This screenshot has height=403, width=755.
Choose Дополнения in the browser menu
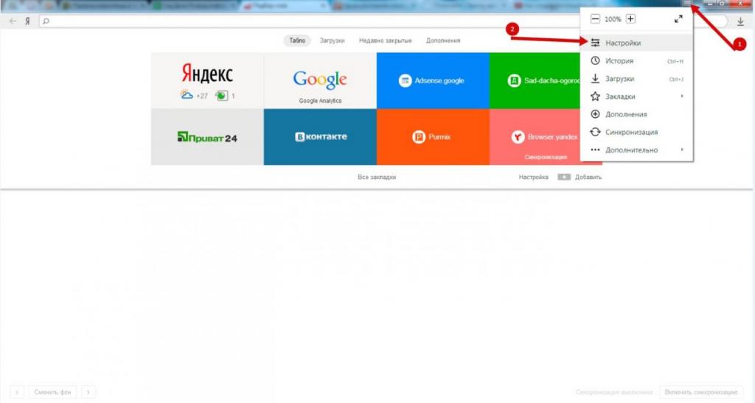point(636,114)
